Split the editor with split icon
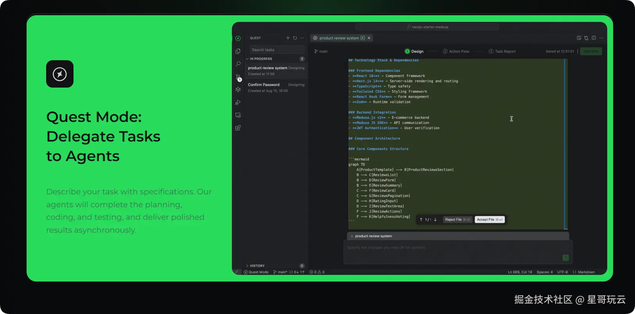Viewport: 635px width, 314px height. [594, 38]
